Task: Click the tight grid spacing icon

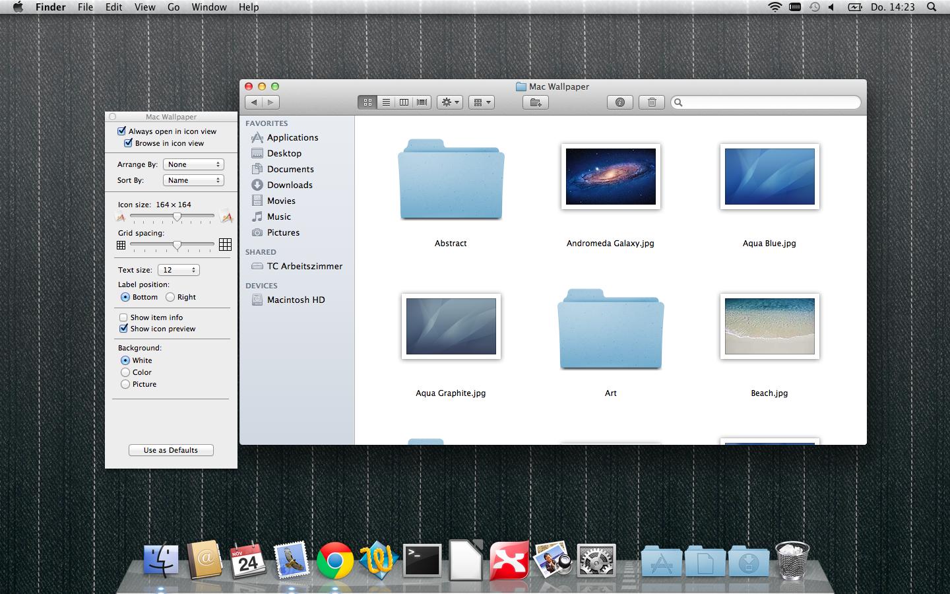Action: (121, 245)
